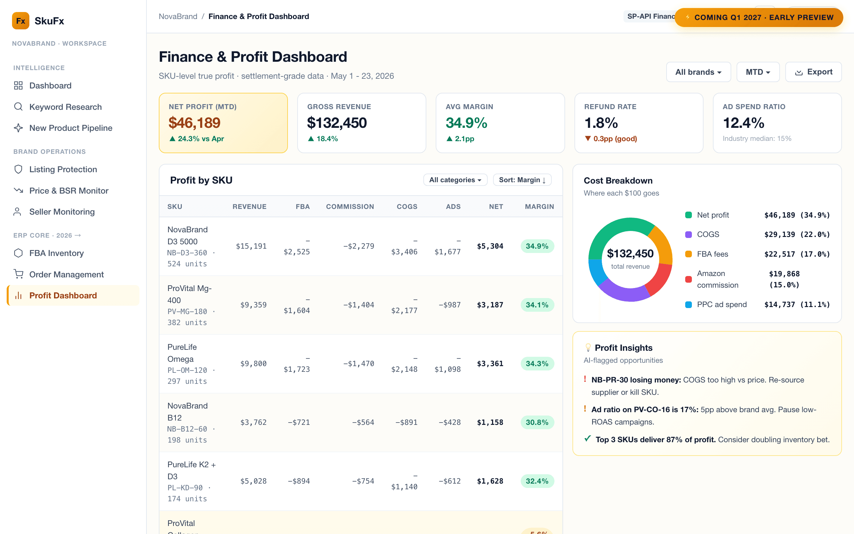Click the Price & BSR Monitor trend icon
Screen dimensions: 854x534
coord(18,190)
